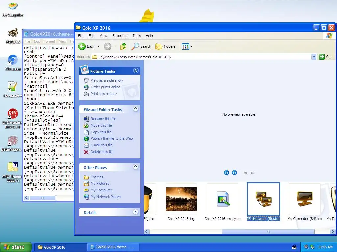Collapse the Other Places panel

pyautogui.click(x=135, y=167)
